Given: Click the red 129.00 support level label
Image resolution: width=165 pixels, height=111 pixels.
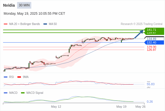Looking at the screenshot, I should tap(151, 47).
